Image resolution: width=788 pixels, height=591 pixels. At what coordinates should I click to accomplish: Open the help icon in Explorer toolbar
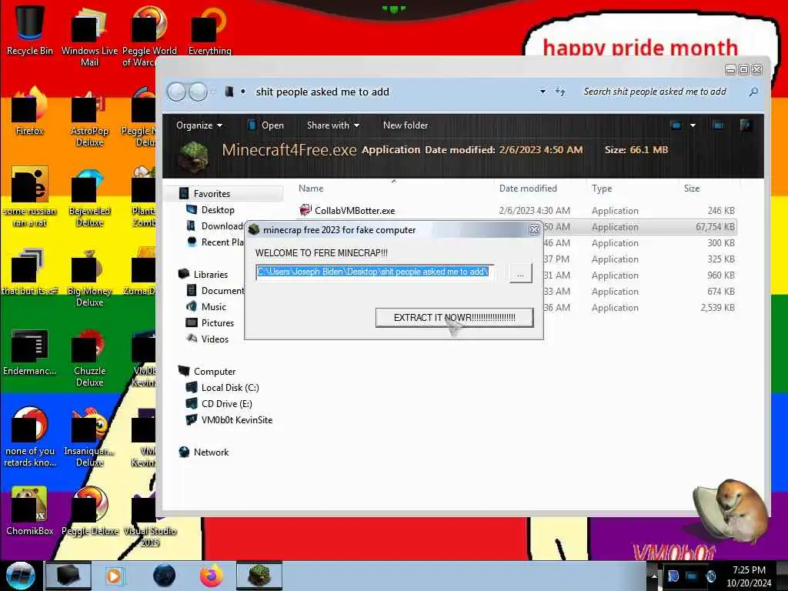tap(745, 125)
